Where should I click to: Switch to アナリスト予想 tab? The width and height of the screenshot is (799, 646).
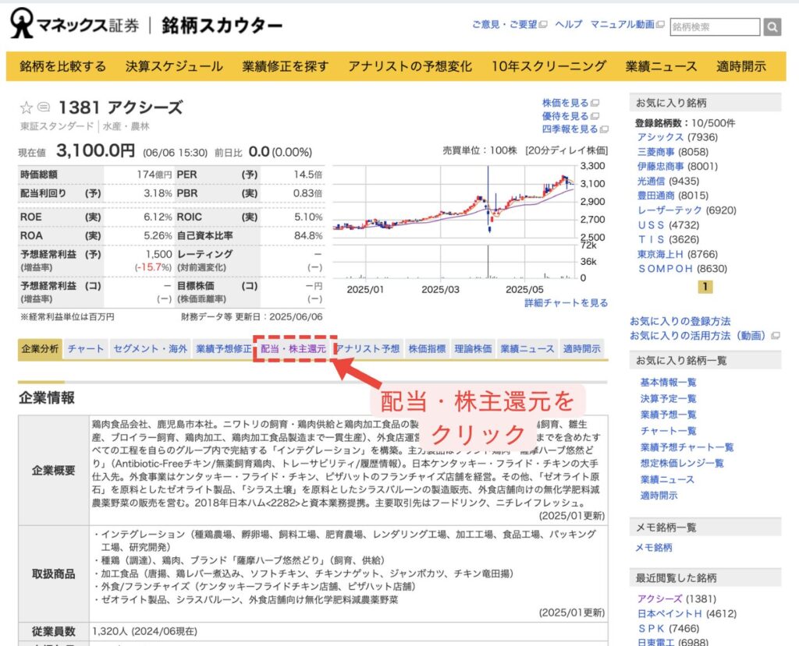click(368, 348)
